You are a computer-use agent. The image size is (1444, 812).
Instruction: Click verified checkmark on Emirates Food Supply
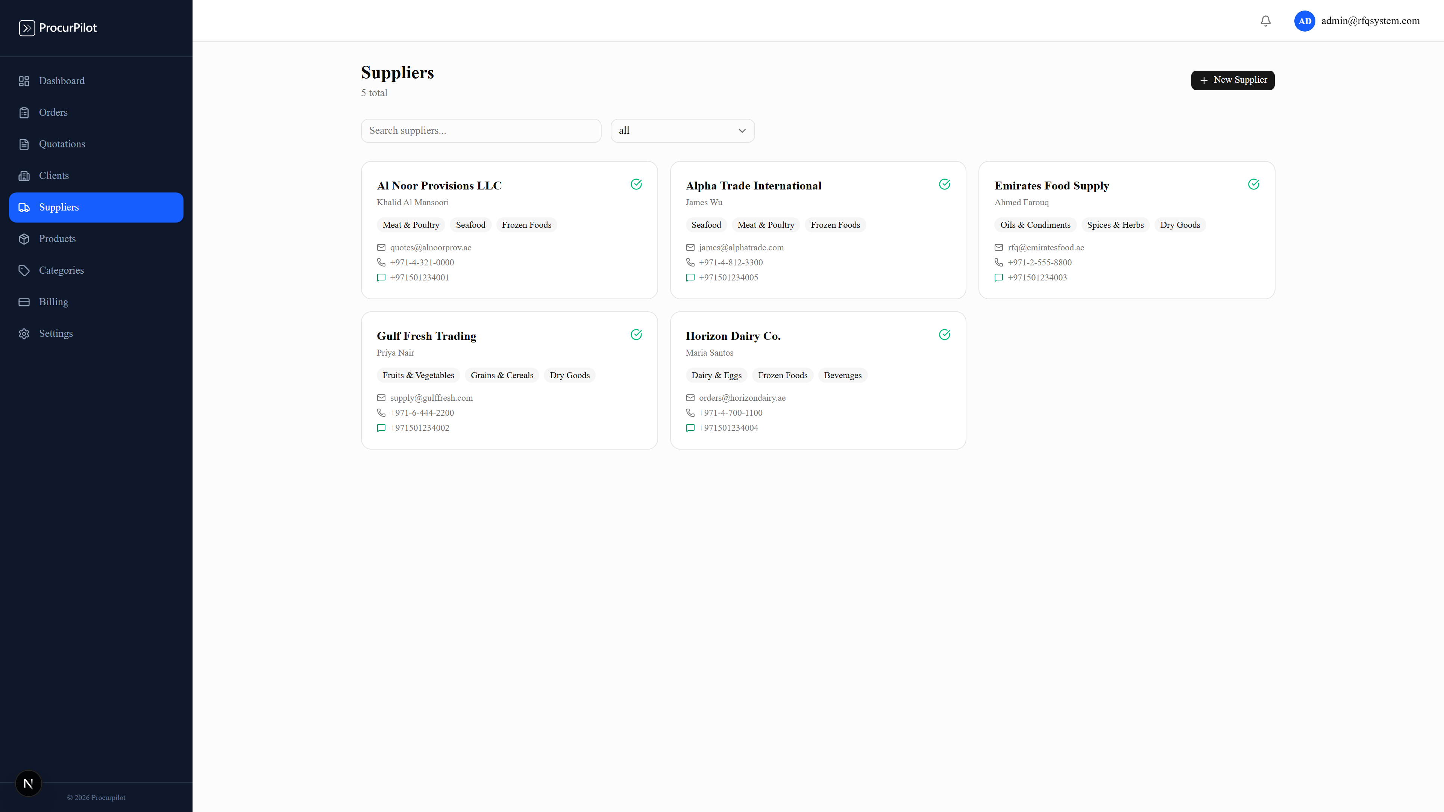(1254, 184)
